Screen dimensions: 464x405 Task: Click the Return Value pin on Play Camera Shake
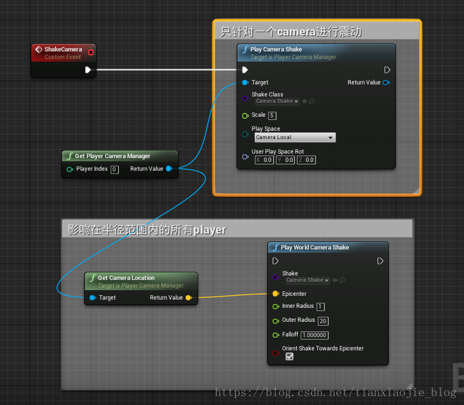(x=386, y=83)
